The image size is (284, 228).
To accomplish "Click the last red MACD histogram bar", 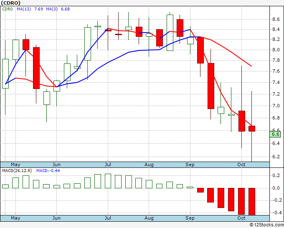I will [x=252, y=202].
